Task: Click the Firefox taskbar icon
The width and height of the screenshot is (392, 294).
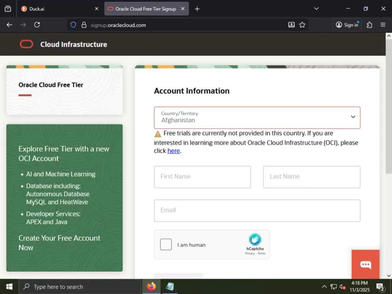Action: click(151, 286)
